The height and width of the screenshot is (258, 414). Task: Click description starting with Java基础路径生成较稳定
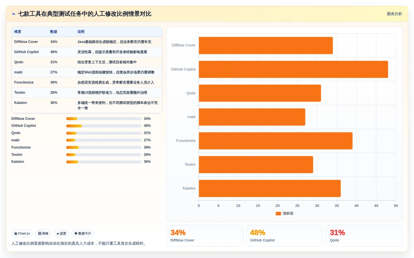[x=114, y=42]
